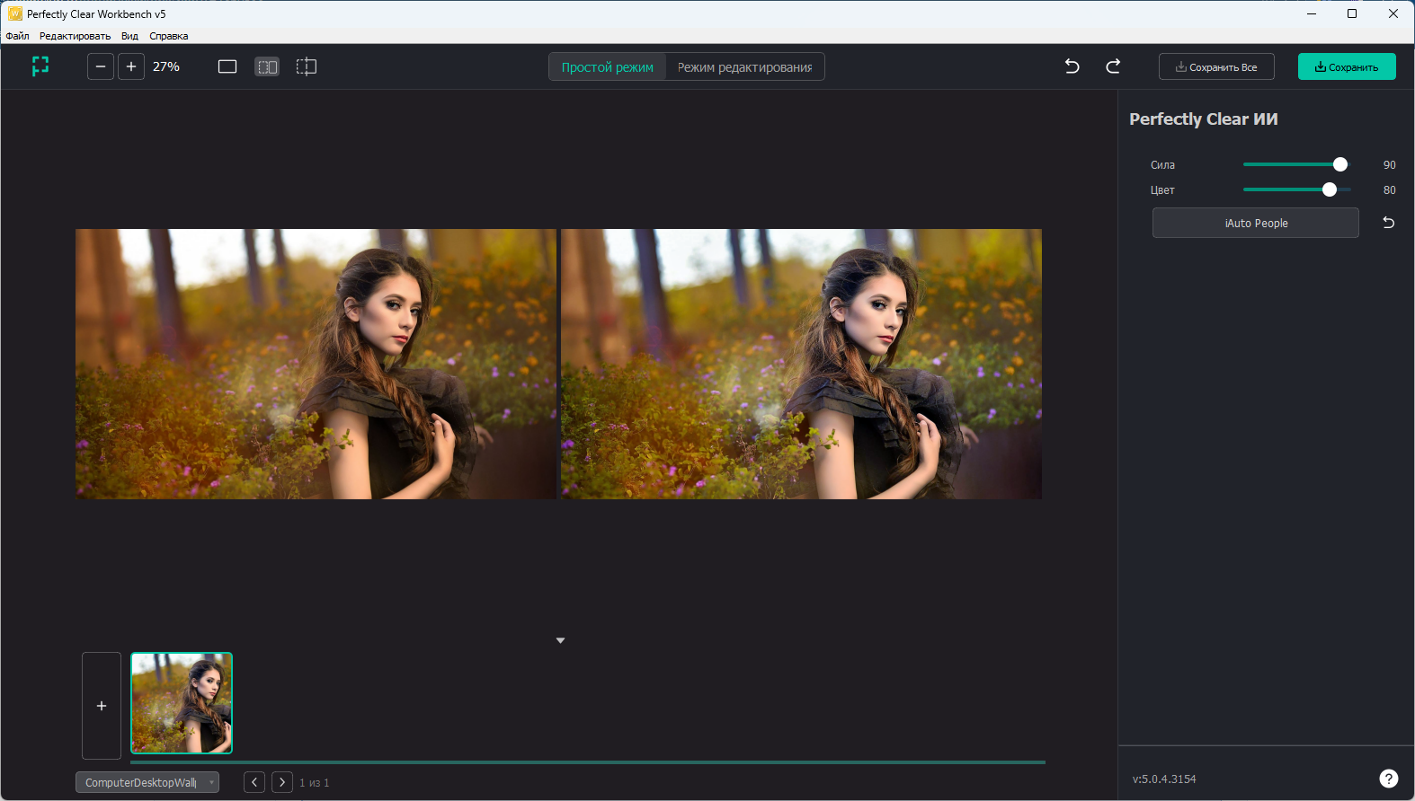Expand the ComputerDesktopWall folder dropdown
The width and height of the screenshot is (1415, 801).
[147, 782]
